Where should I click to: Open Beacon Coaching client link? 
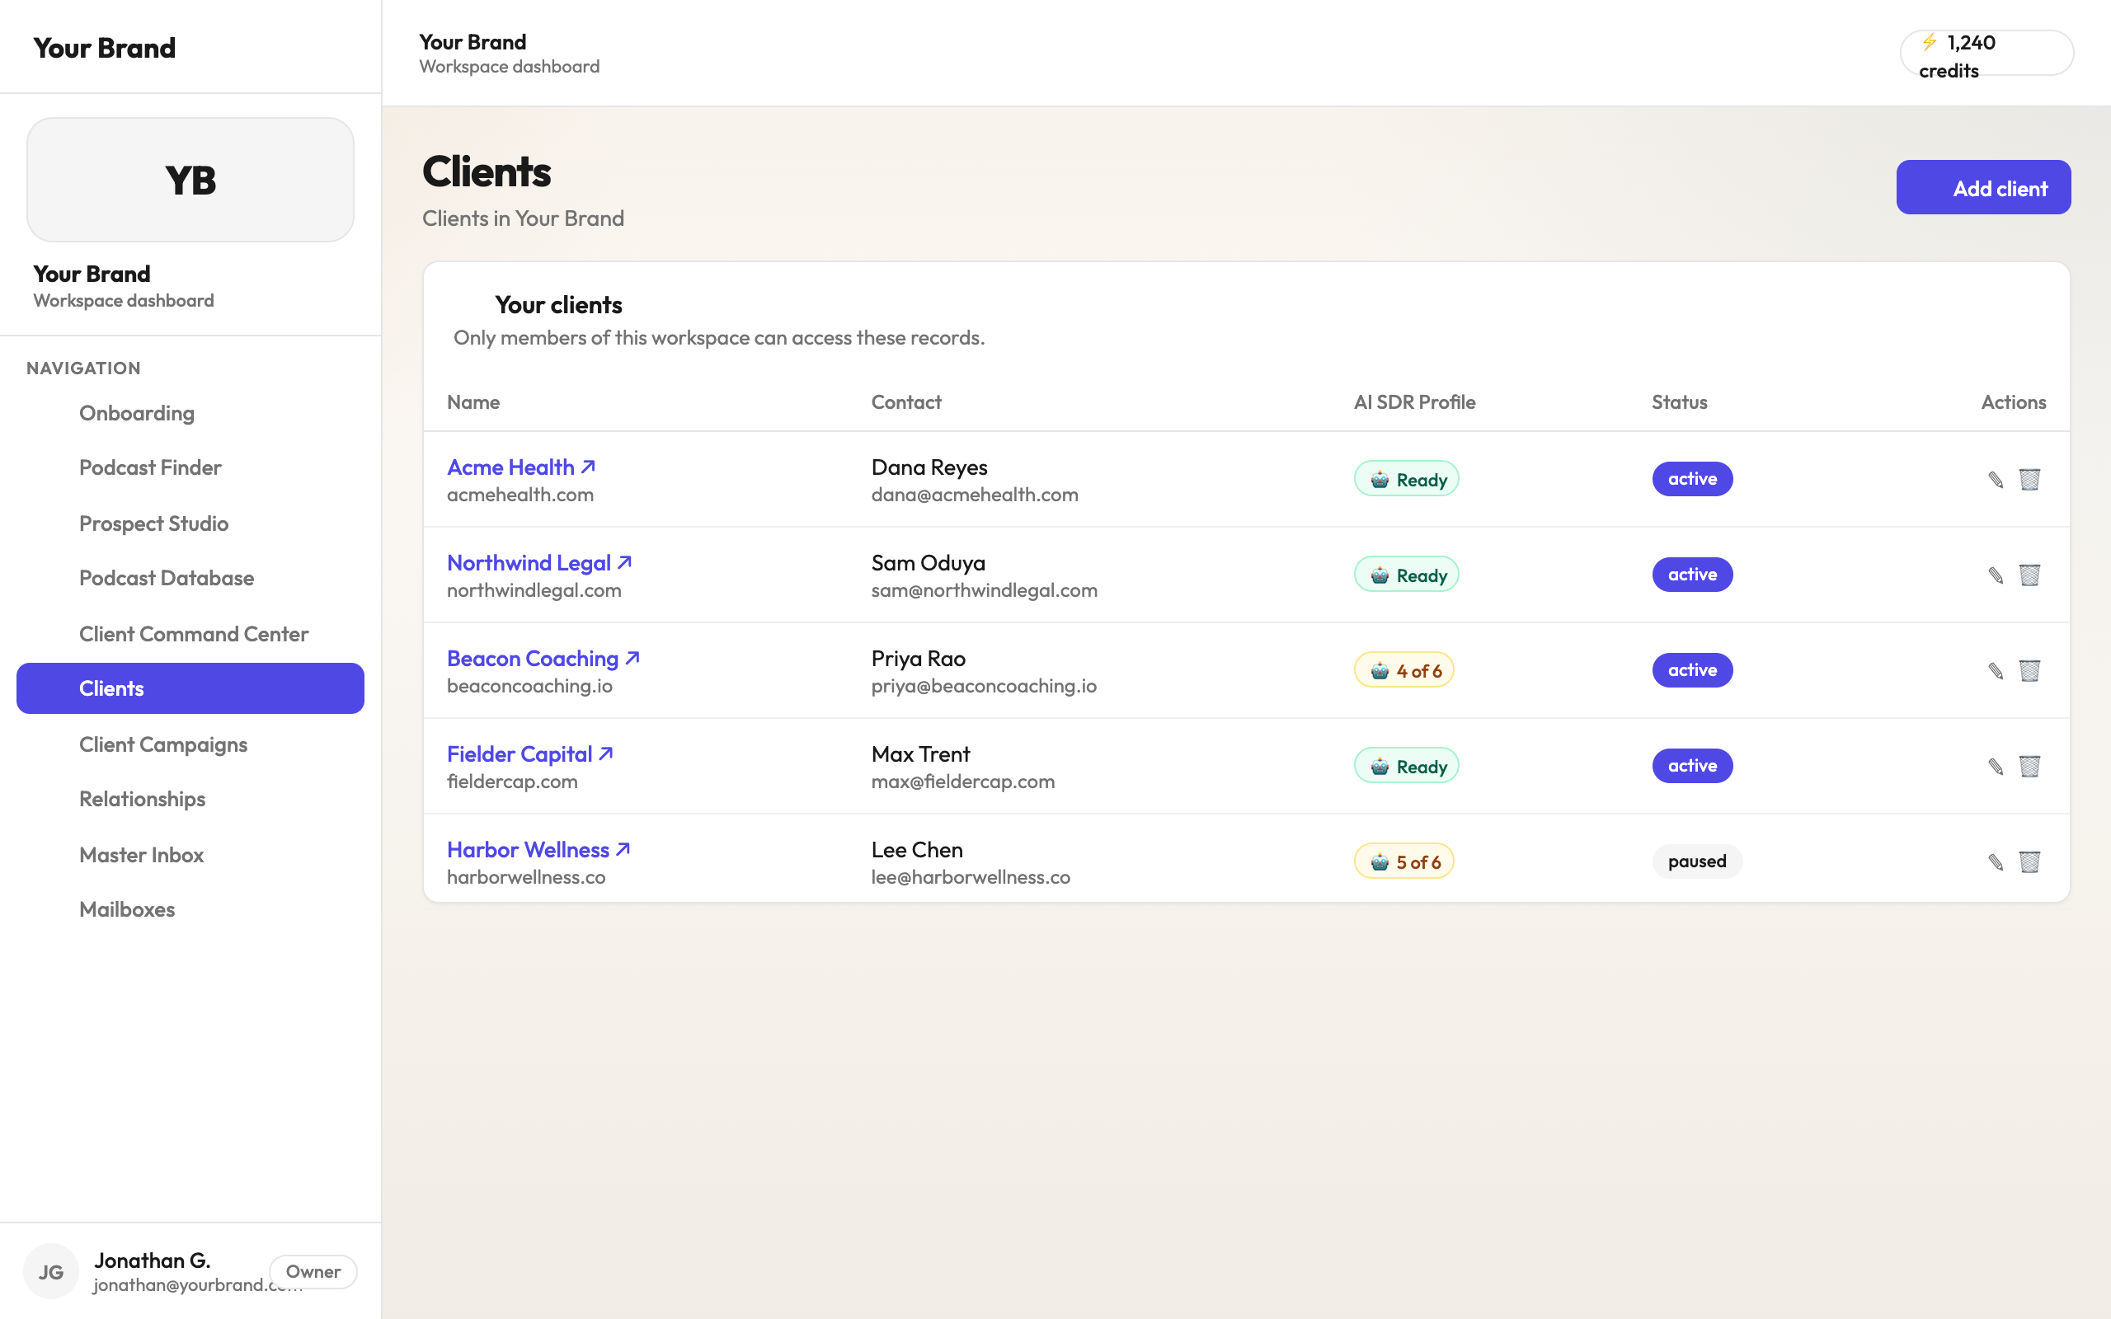(543, 659)
